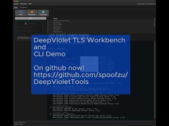Image resolution: width=169 pixels, height=126 pixels.
Task: Open the System menu
Action: 16,4
